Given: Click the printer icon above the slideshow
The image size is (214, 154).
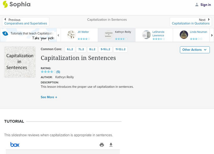Looking at the screenshot, I should [x=102, y=144].
